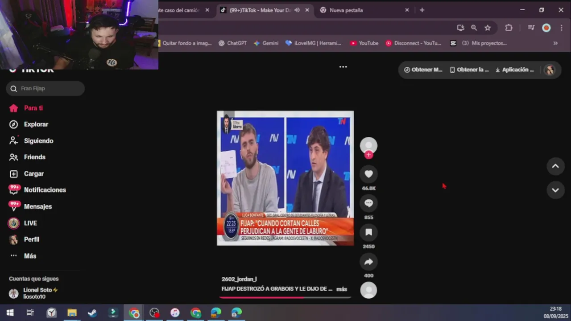Image resolution: width=571 pixels, height=321 pixels.
Task: Open the browser zoom magnifier icon
Action: tap(474, 28)
